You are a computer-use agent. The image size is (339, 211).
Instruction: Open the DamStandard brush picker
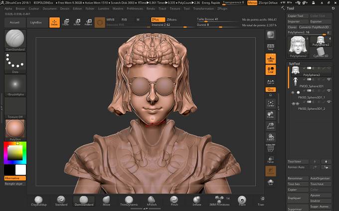point(15,41)
